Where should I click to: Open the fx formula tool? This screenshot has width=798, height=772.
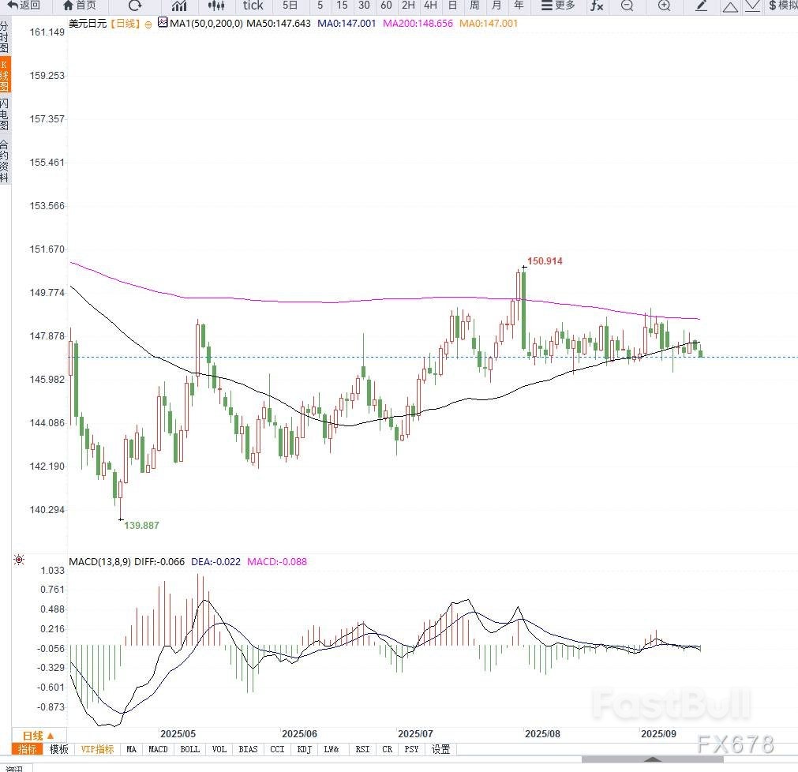coord(597,6)
